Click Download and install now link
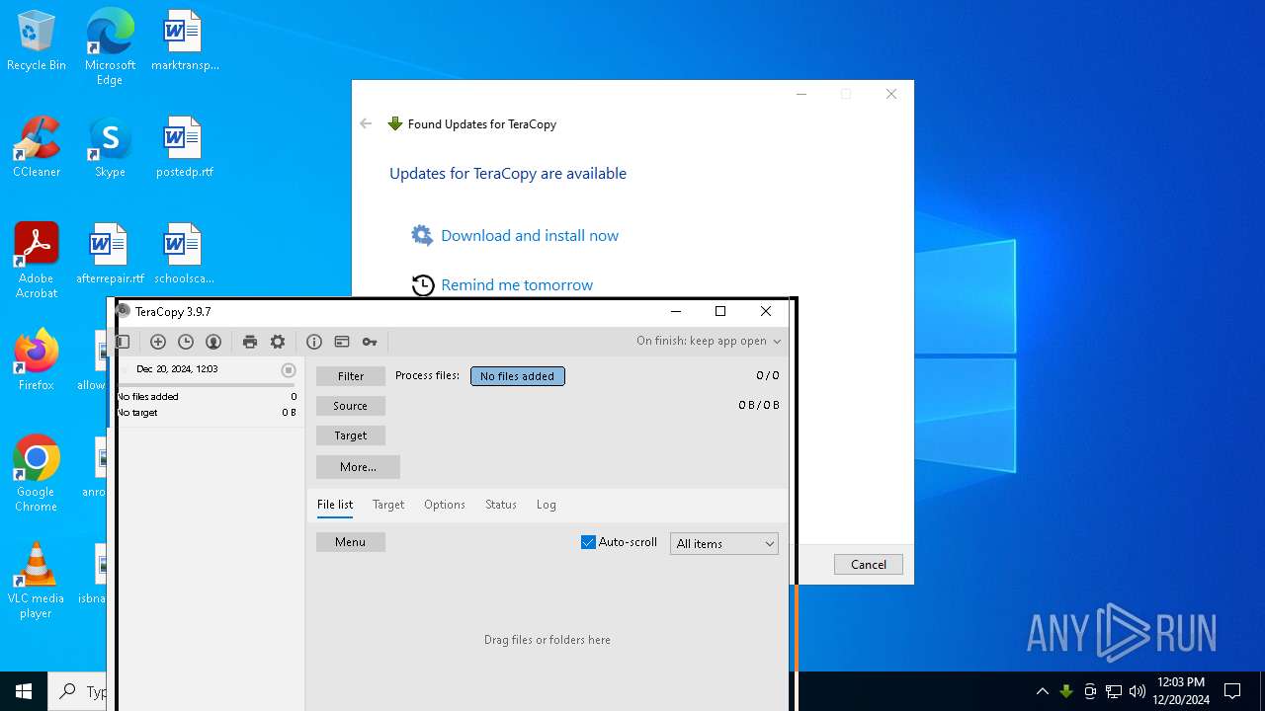Viewport: 1265px width, 711px height. (x=530, y=235)
